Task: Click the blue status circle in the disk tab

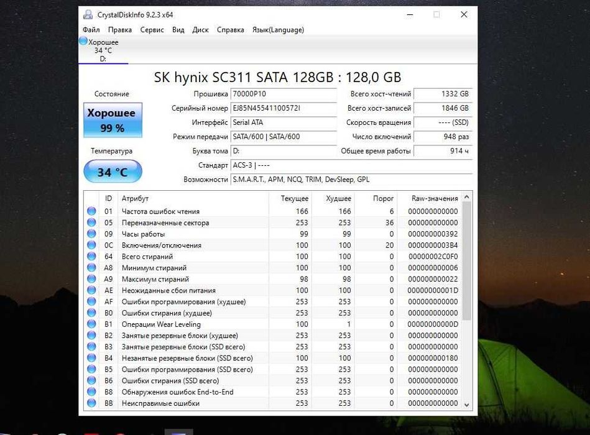Action: 83,41
